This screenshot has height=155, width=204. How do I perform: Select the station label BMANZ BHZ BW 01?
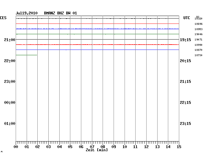click(x=61, y=13)
